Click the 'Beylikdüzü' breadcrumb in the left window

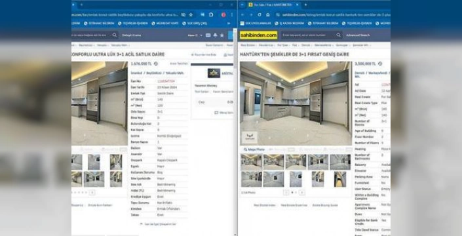click(86, 45)
